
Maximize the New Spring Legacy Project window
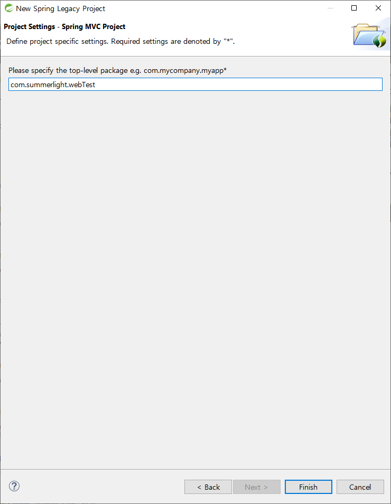tap(354, 8)
